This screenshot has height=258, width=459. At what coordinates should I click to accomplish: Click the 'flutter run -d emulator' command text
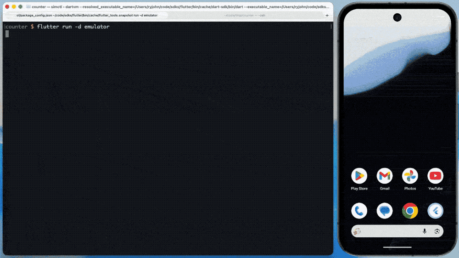click(73, 27)
